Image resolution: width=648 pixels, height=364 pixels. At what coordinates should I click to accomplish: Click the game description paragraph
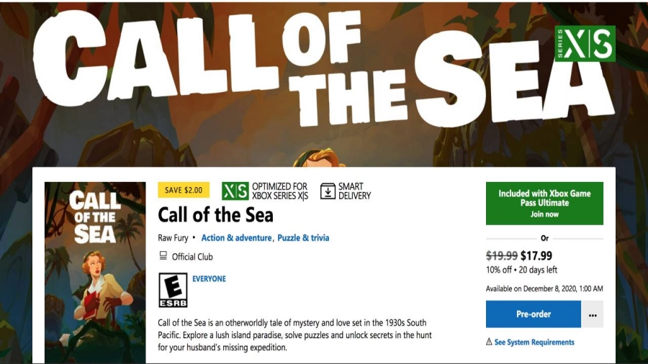pyautogui.click(x=294, y=336)
